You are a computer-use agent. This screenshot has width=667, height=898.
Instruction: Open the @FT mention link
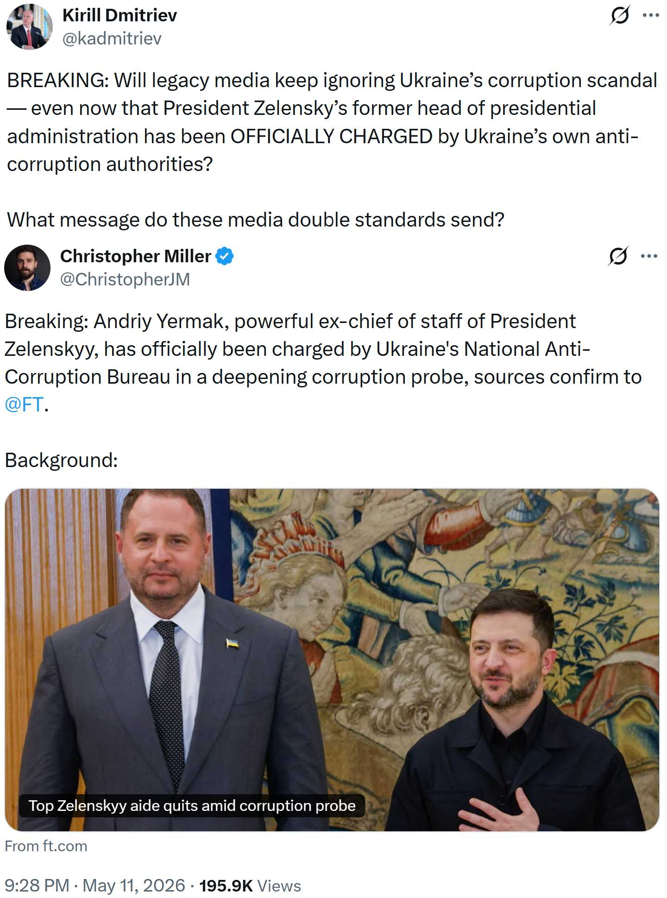24,405
